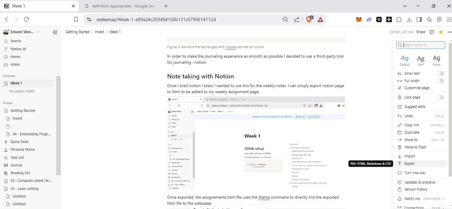Choose Export from menu
This screenshot has width=452, height=209.
(421, 163)
